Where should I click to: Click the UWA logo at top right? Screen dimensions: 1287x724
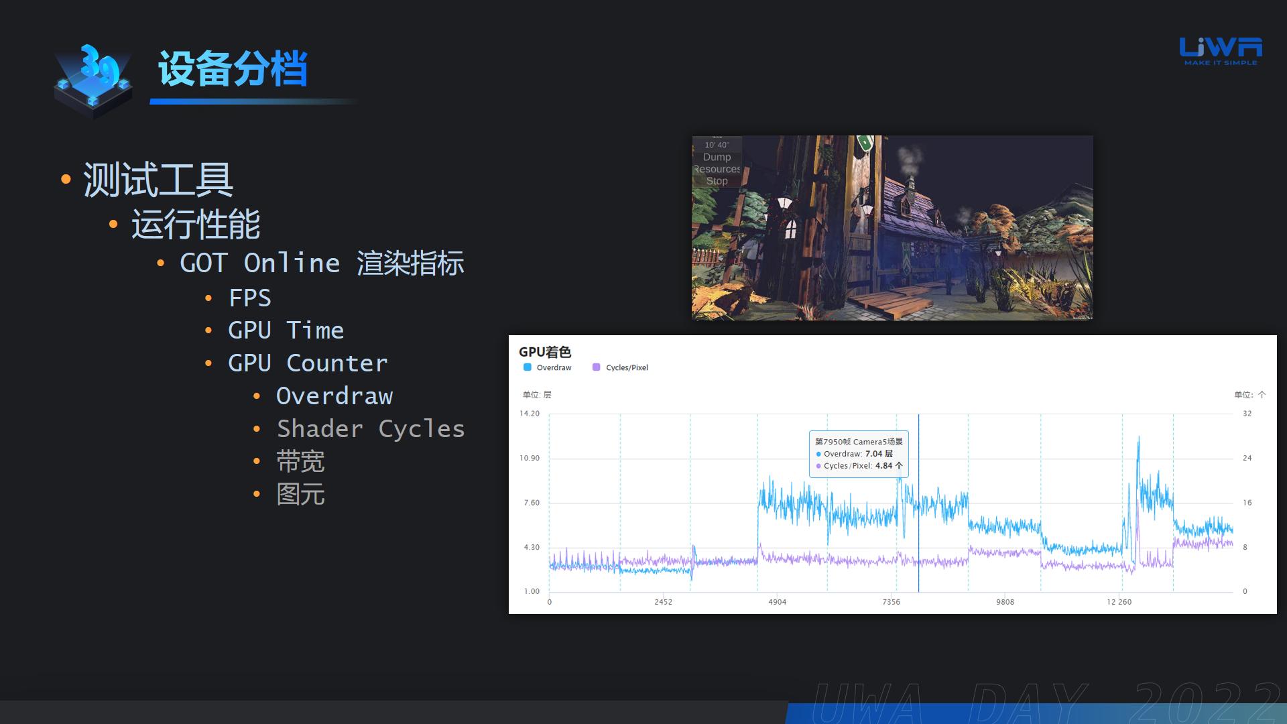pos(1221,51)
